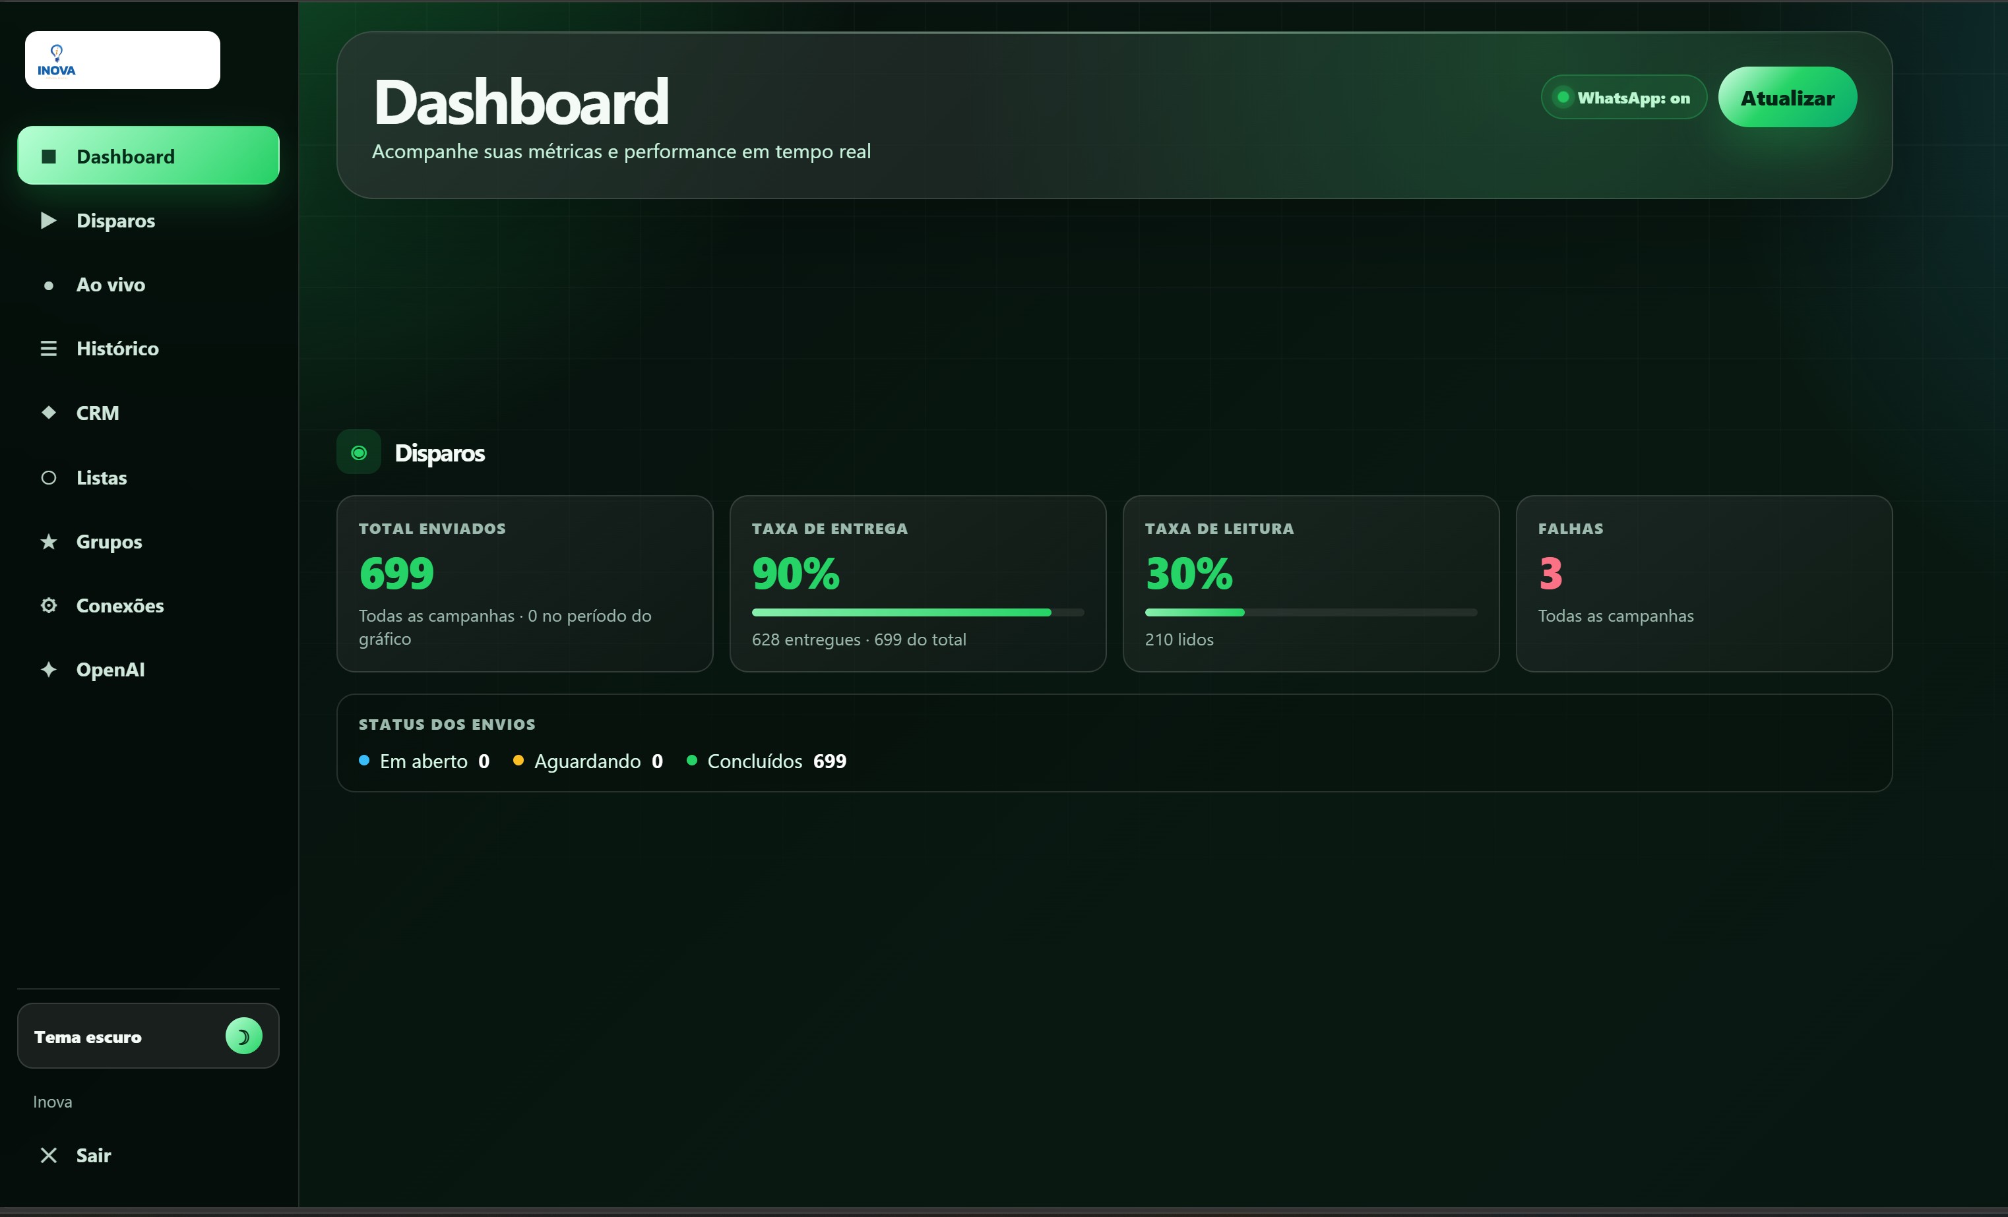
Task: Click the gear icon beside Conexões
Action: pos(49,605)
